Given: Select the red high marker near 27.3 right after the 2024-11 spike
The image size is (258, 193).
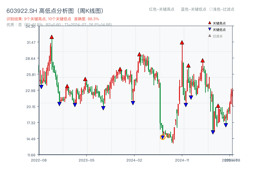Looking at the screenshot, I should coord(188,66).
